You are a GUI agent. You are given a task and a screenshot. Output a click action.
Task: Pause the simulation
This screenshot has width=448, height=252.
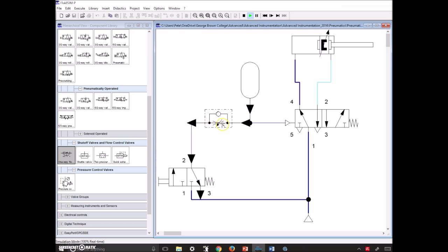pyautogui.click(x=257, y=15)
